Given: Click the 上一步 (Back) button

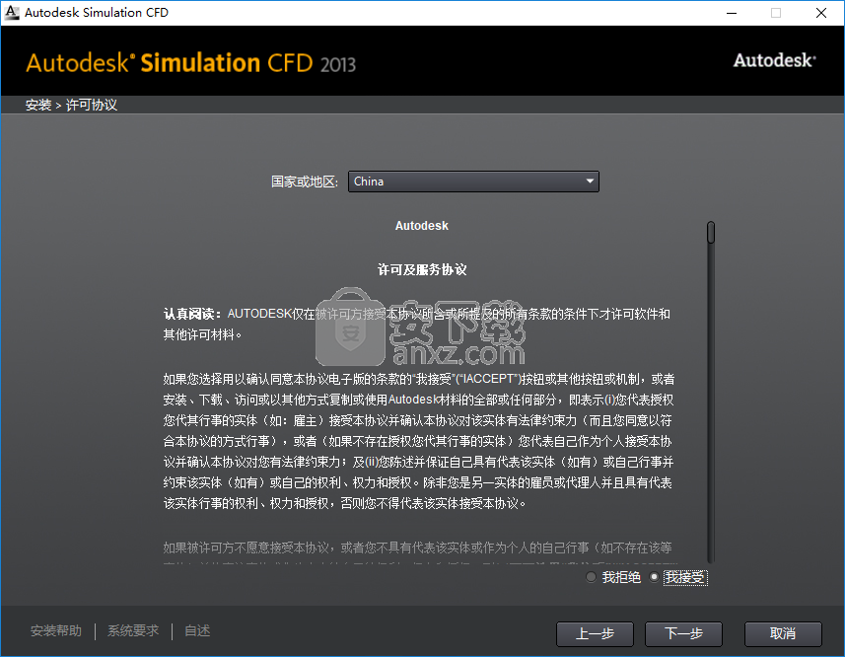Looking at the screenshot, I should (595, 634).
